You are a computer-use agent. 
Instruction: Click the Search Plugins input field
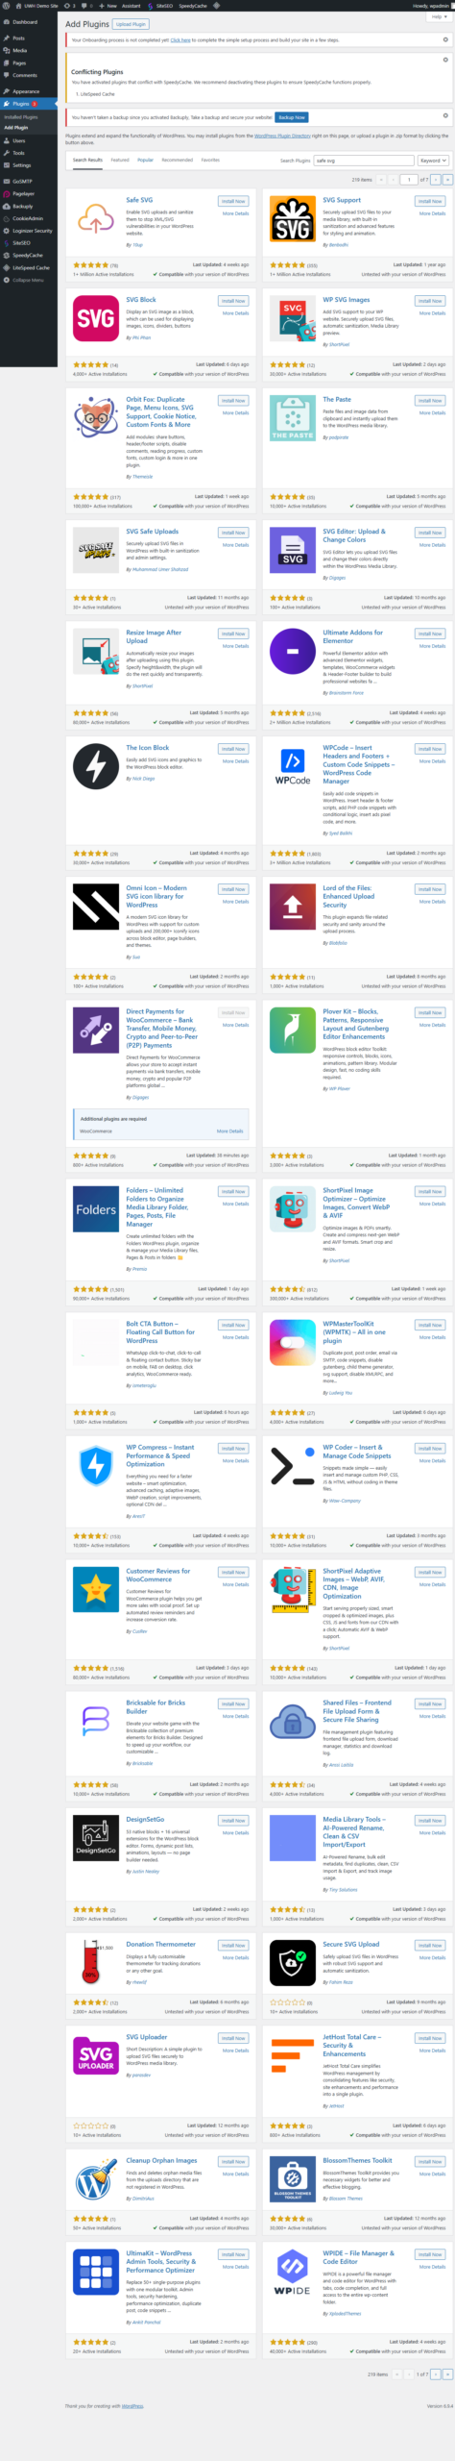(x=364, y=161)
